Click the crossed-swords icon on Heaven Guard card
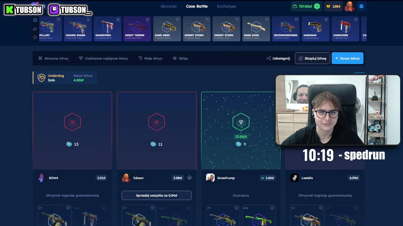This screenshot has height=226, width=403. [88, 19]
